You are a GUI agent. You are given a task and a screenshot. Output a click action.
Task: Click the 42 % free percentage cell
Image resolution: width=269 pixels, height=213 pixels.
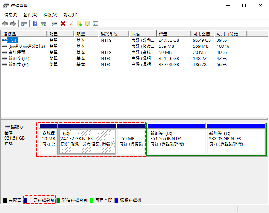pyautogui.click(x=222, y=59)
